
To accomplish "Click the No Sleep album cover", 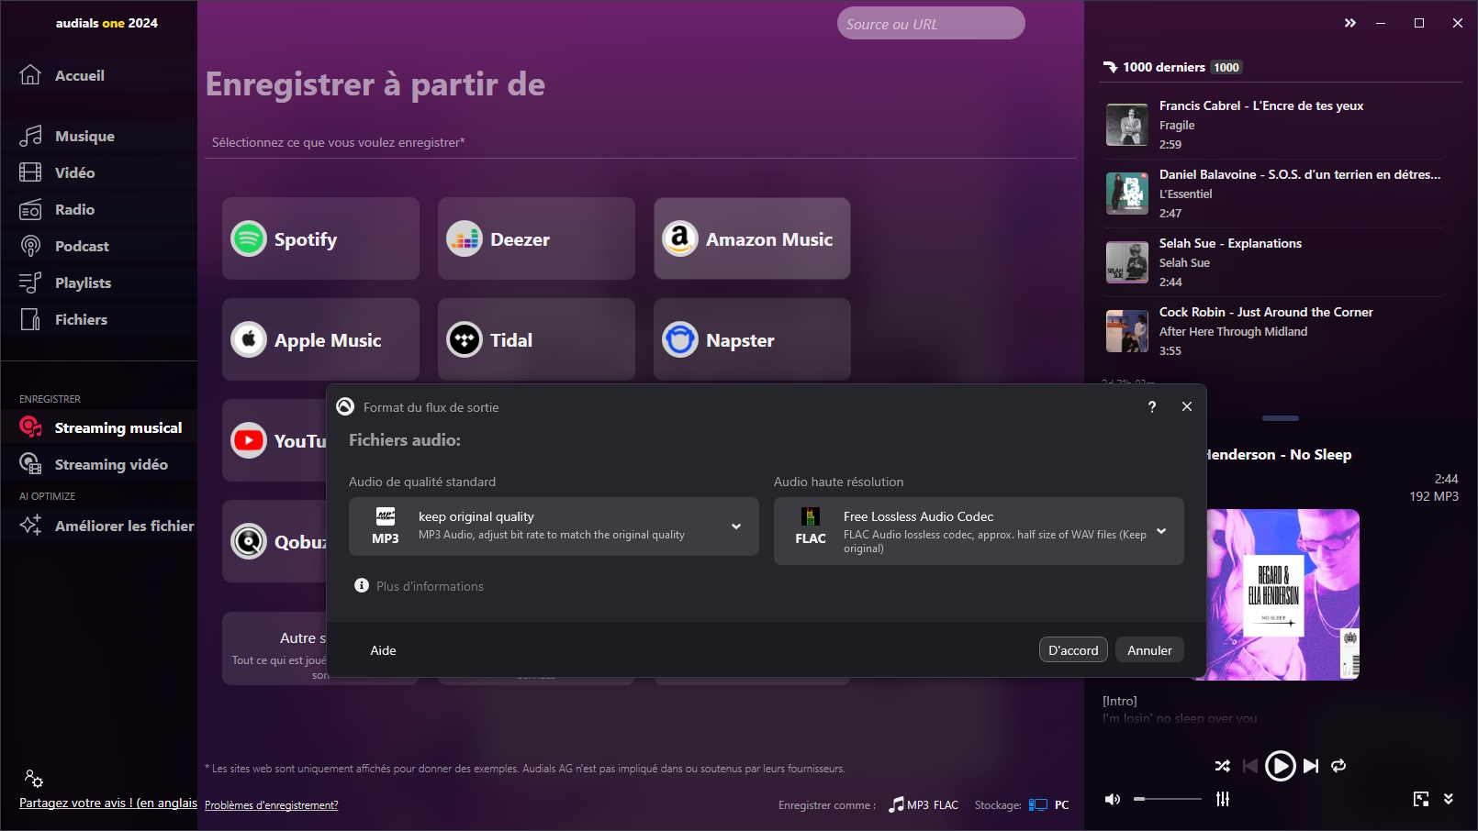I will click(1283, 594).
